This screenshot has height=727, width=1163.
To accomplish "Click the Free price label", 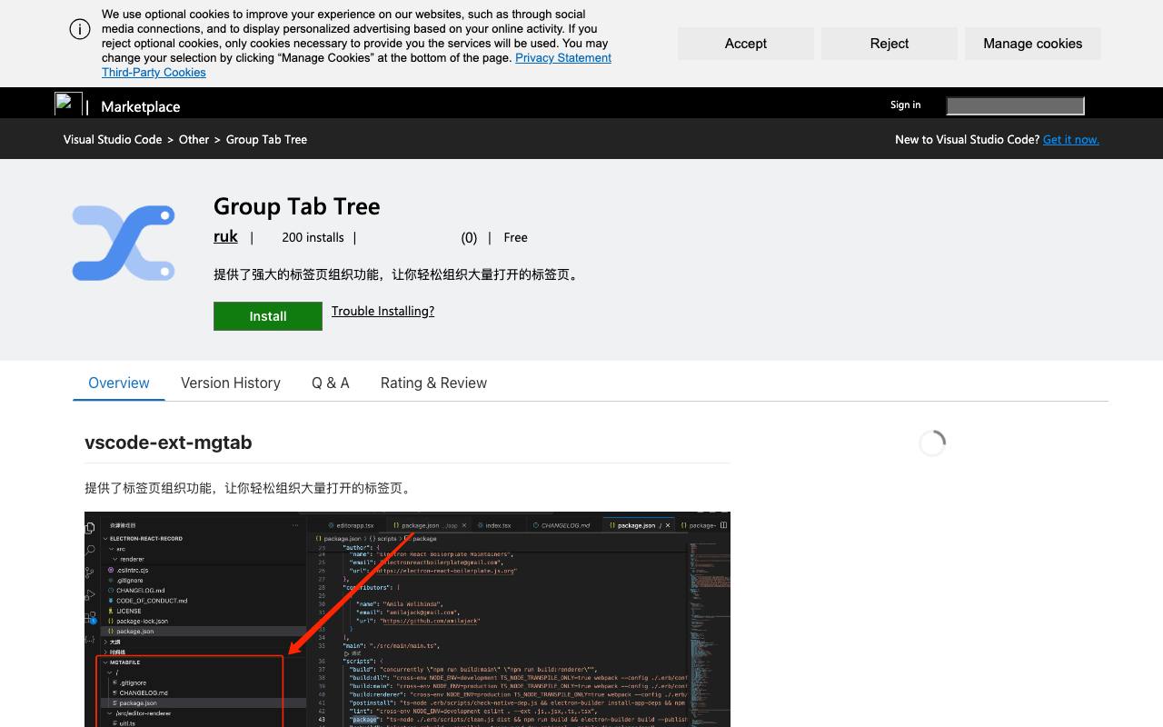I will coord(515,237).
